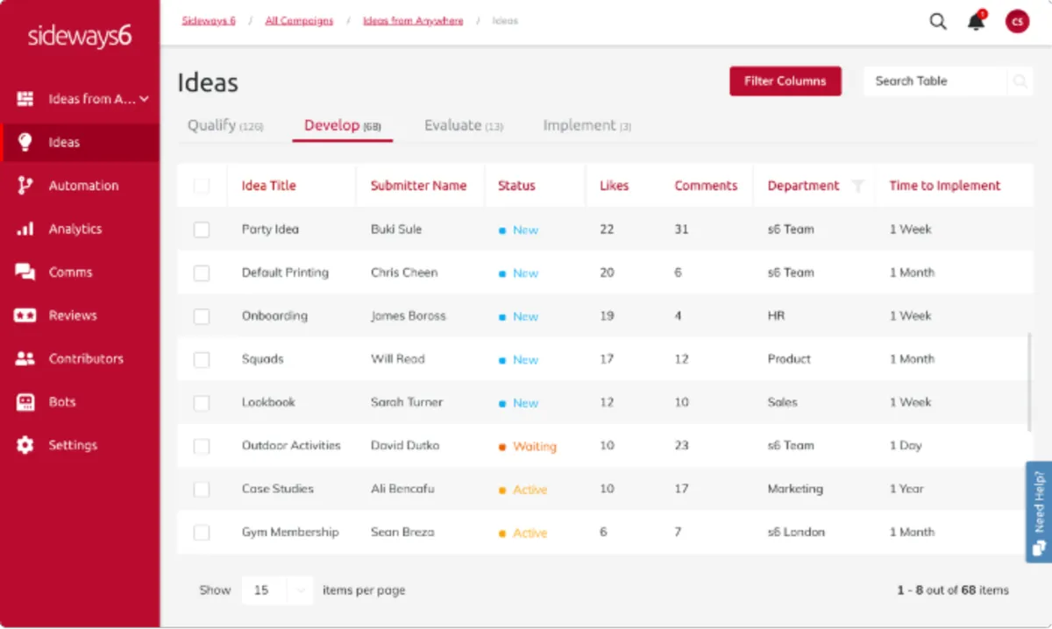Click the Department column filter icon

coord(858,186)
